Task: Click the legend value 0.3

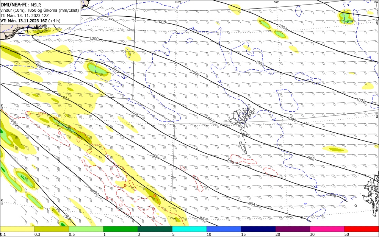Action: click(37, 234)
